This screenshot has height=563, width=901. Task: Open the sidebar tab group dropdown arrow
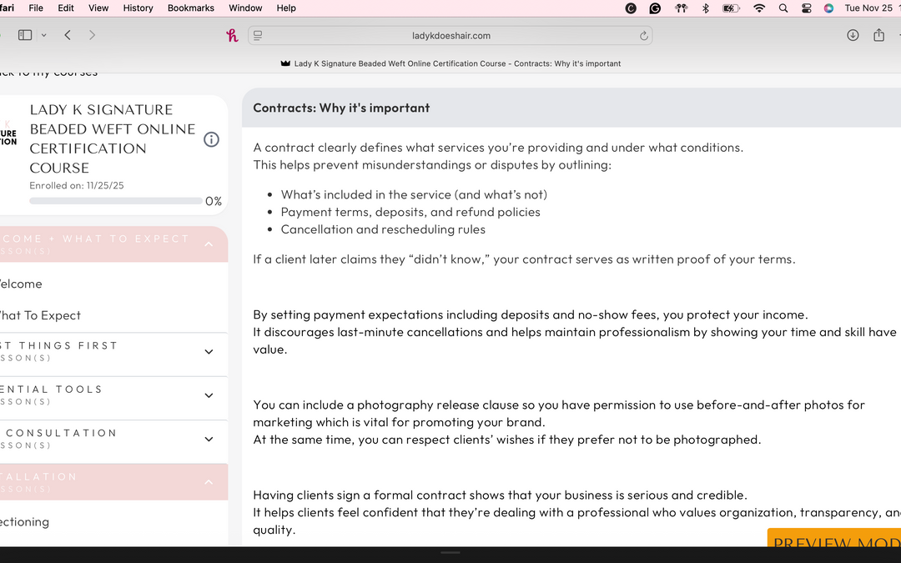coord(44,35)
